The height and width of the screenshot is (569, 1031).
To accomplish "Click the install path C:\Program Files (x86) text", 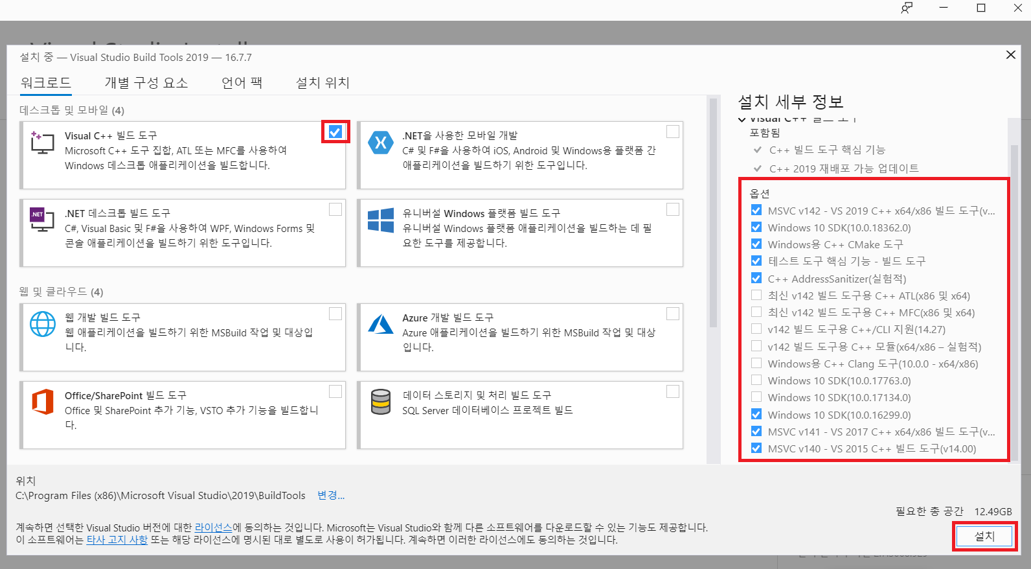I will [x=161, y=495].
